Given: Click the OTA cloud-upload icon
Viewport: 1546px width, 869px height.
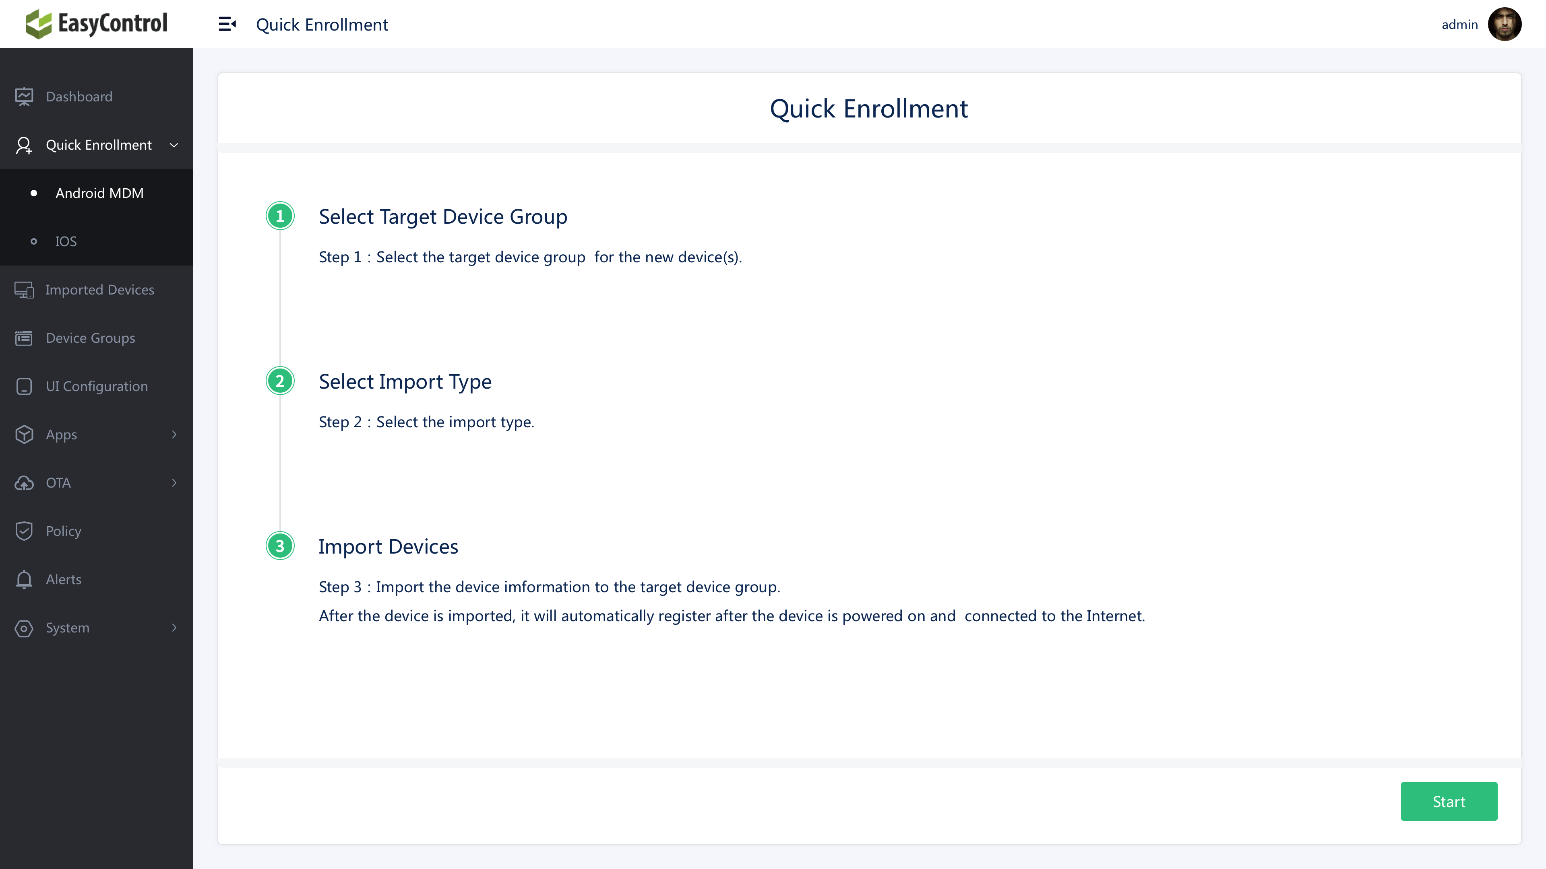Looking at the screenshot, I should (24, 483).
